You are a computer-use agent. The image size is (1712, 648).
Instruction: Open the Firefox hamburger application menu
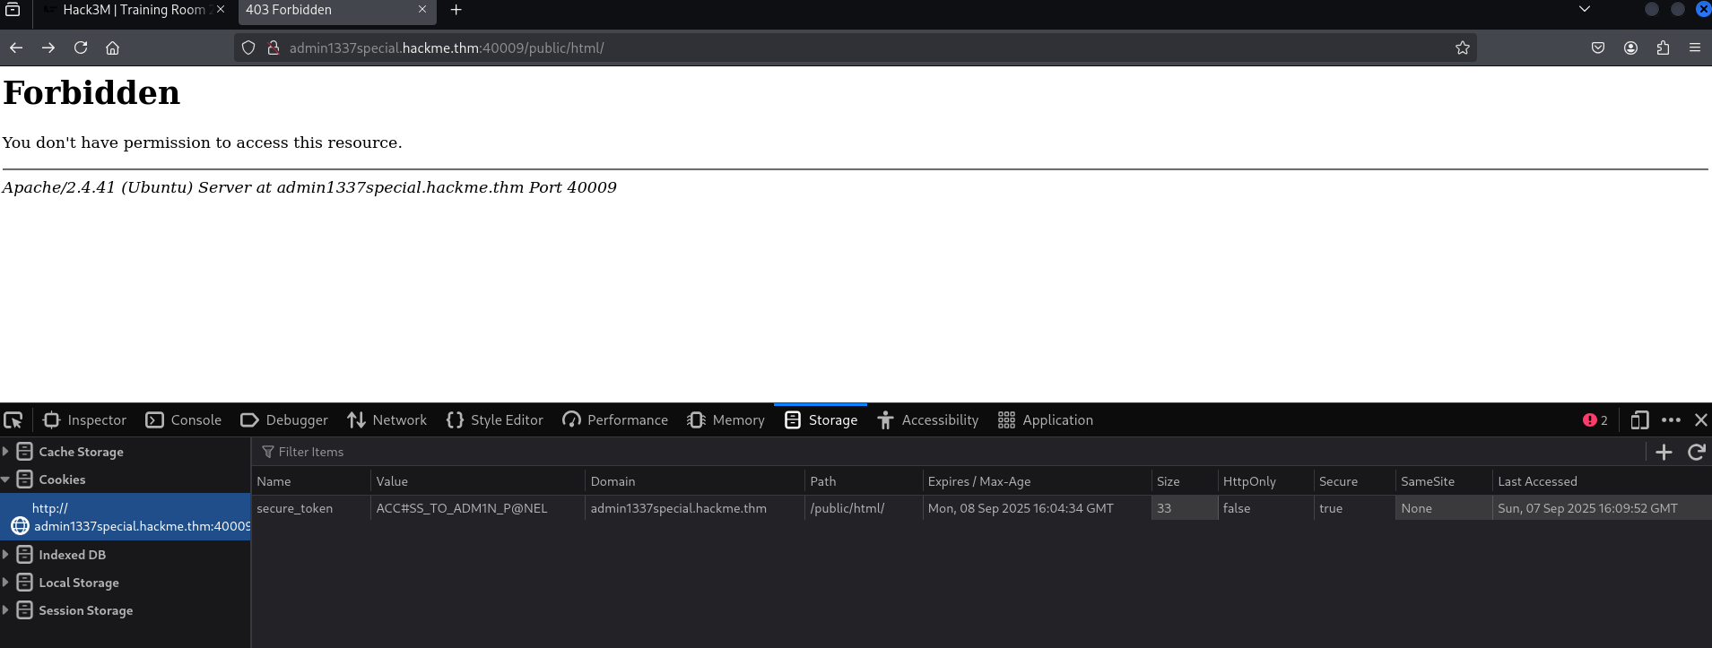click(x=1694, y=48)
